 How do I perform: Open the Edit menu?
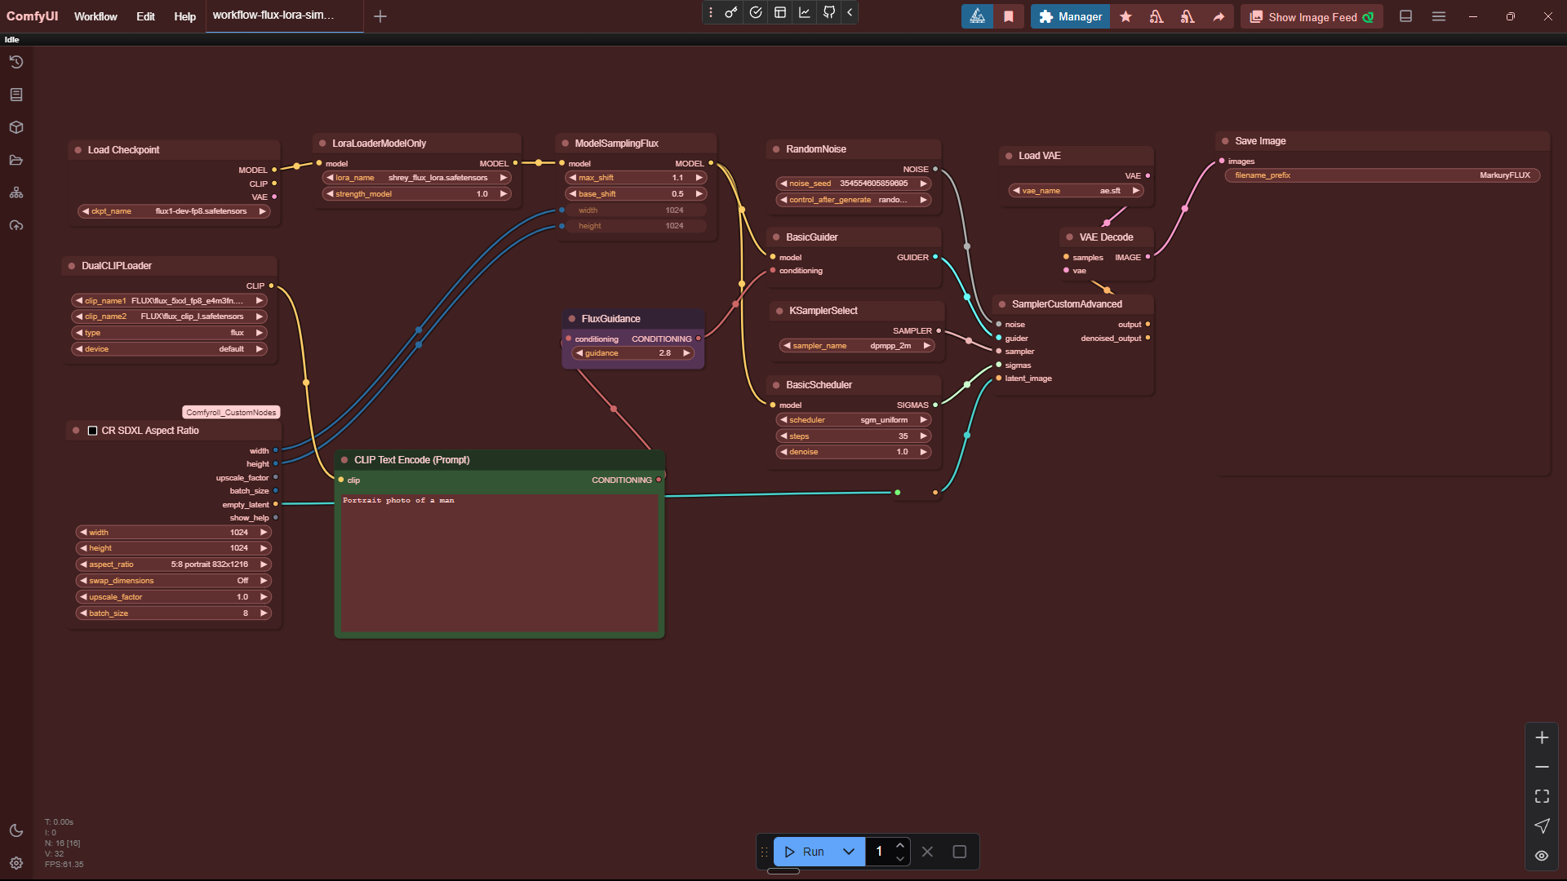(x=145, y=16)
